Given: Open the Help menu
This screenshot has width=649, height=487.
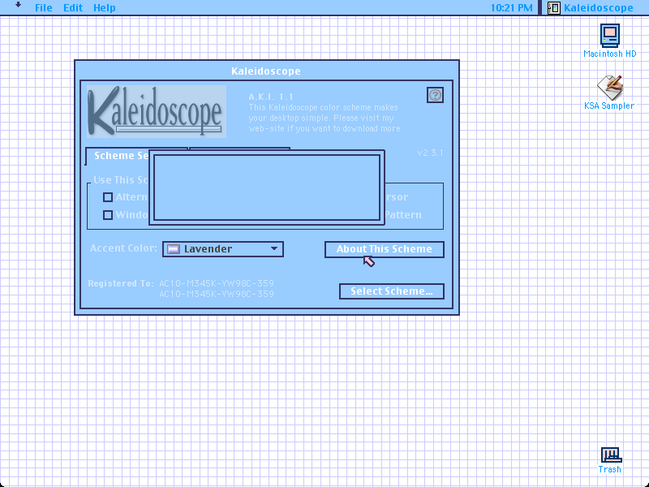Looking at the screenshot, I should pos(105,8).
